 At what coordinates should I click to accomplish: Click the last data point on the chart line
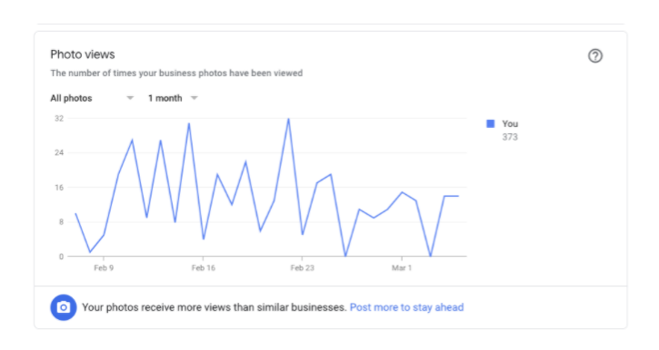pos(458,196)
